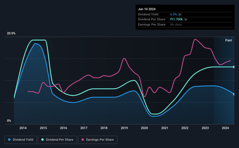Click the Ft1.700k dividend value
This screenshot has height=148, width=239.
point(176,20)
